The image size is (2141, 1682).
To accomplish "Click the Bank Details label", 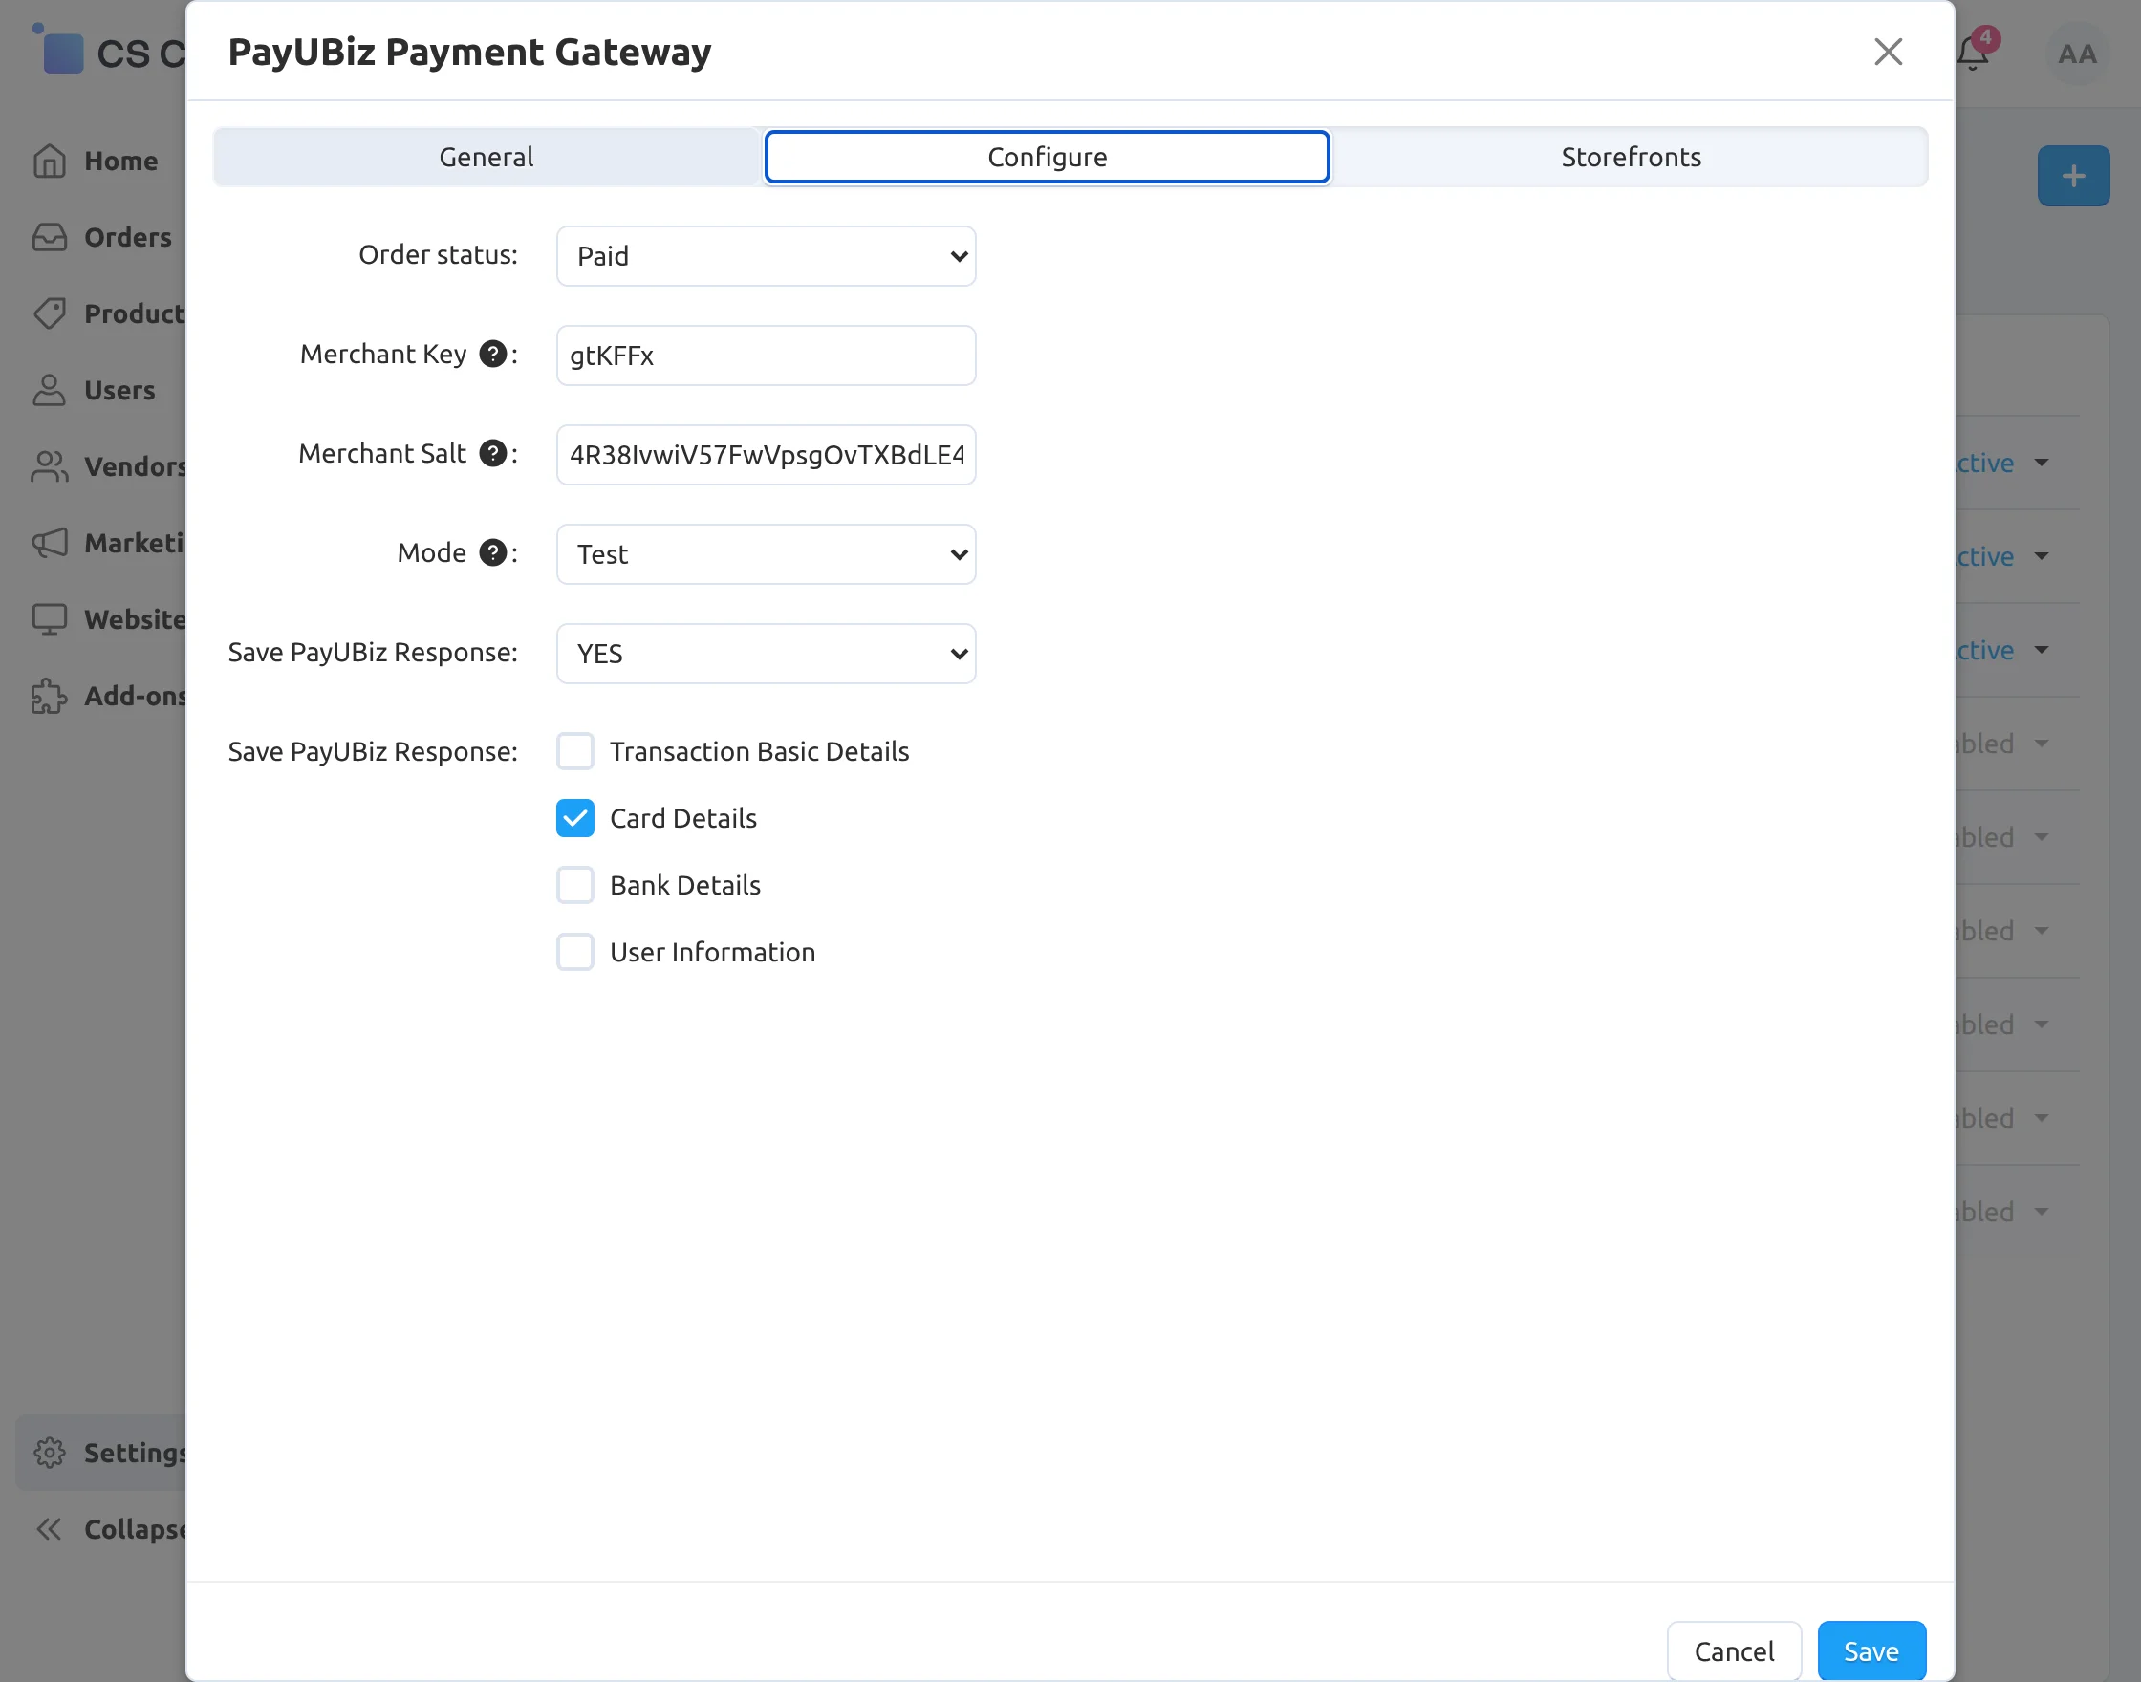I will tap(685, 885).
